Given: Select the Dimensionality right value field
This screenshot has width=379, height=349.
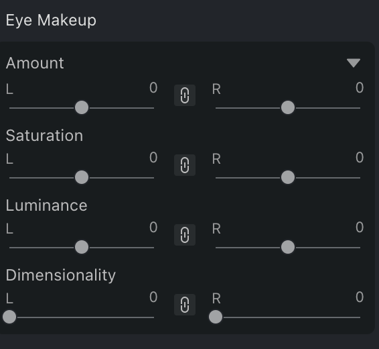Looking at the screenshot, I should point(360,297).
